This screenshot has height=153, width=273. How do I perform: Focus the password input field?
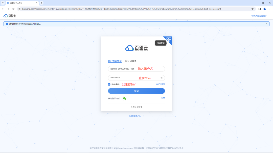click(136, 78)
